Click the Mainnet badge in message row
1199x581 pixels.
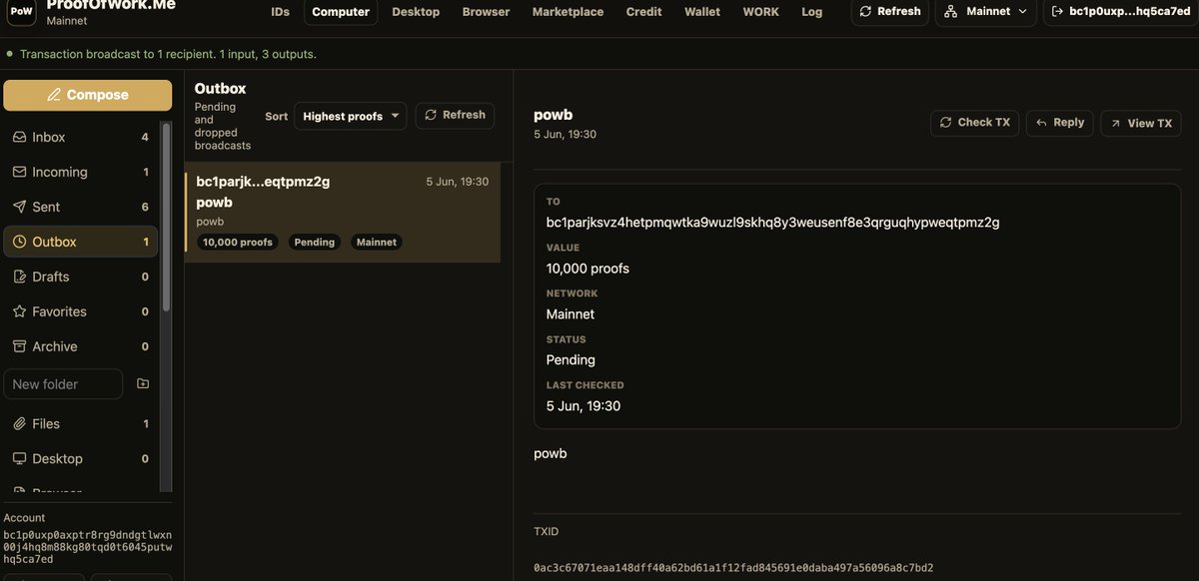pos(377,242)
